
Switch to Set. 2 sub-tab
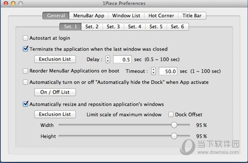(92, 26)
